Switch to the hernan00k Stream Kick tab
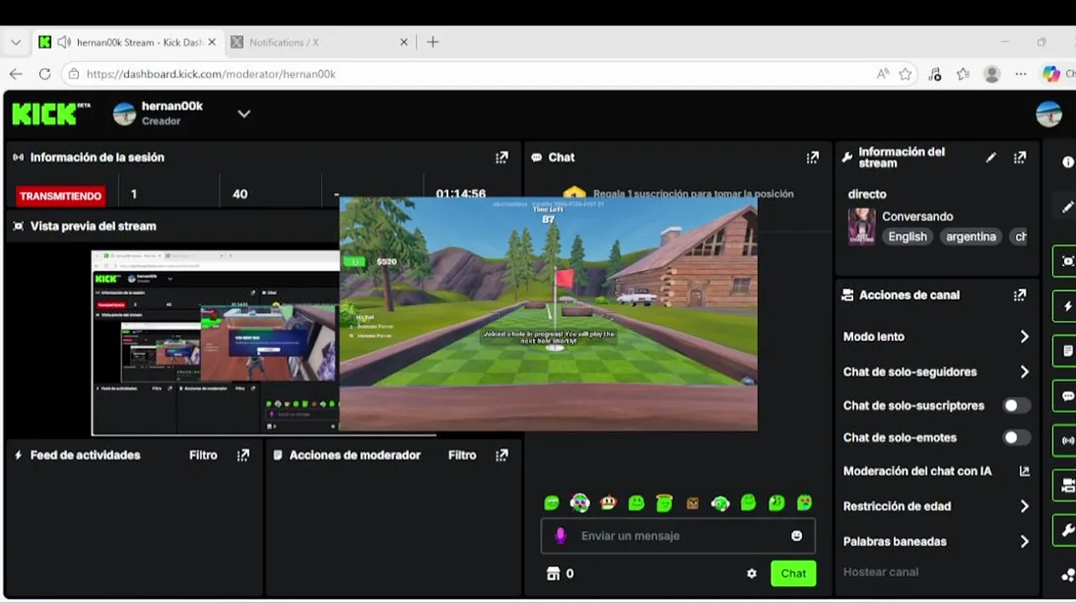The image size is (1076, 603). pos(127,42)
